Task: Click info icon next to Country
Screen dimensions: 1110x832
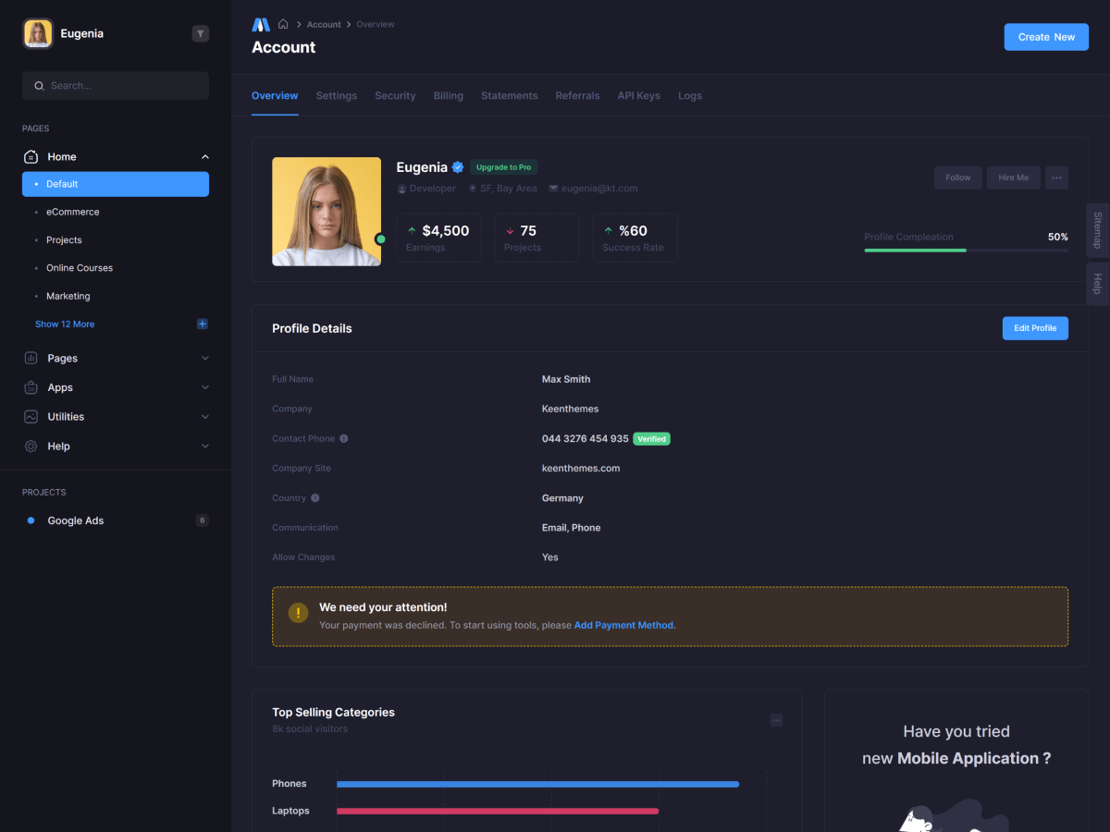Action: [315, 498]
